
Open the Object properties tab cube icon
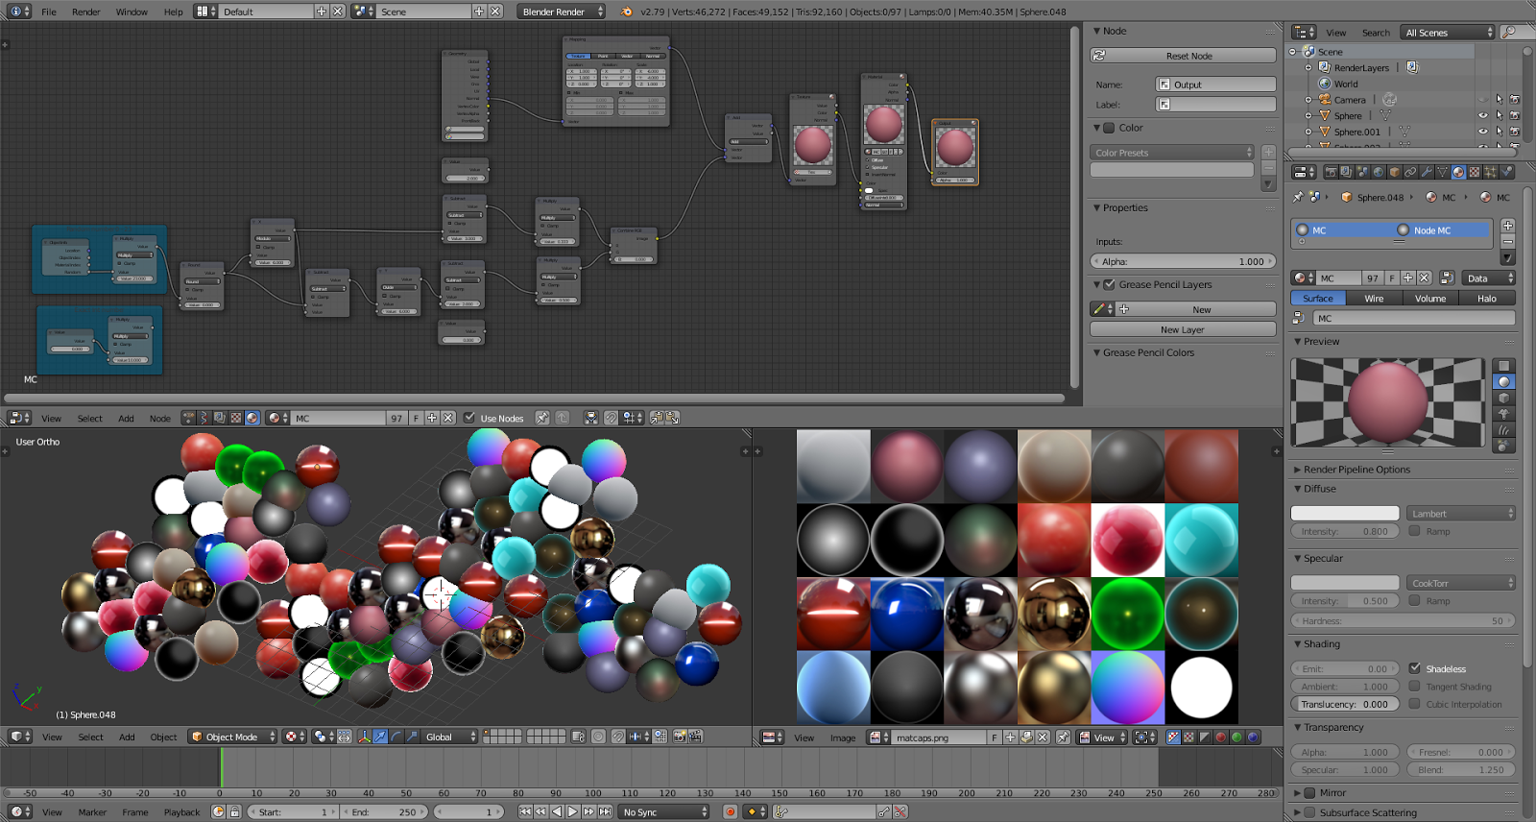click(1395, 172)
